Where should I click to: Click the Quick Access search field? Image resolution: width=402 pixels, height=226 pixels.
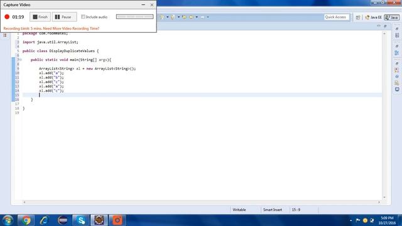click(336, 17)
